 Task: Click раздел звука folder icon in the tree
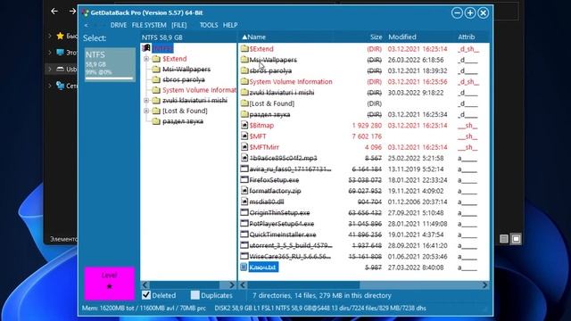point(156,121)
